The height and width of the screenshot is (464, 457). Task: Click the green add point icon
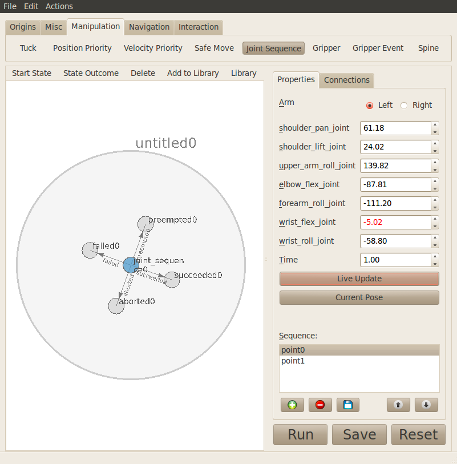(292, 405)
